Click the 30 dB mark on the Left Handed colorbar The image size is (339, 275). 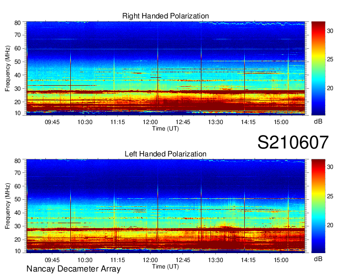(330, 167)
